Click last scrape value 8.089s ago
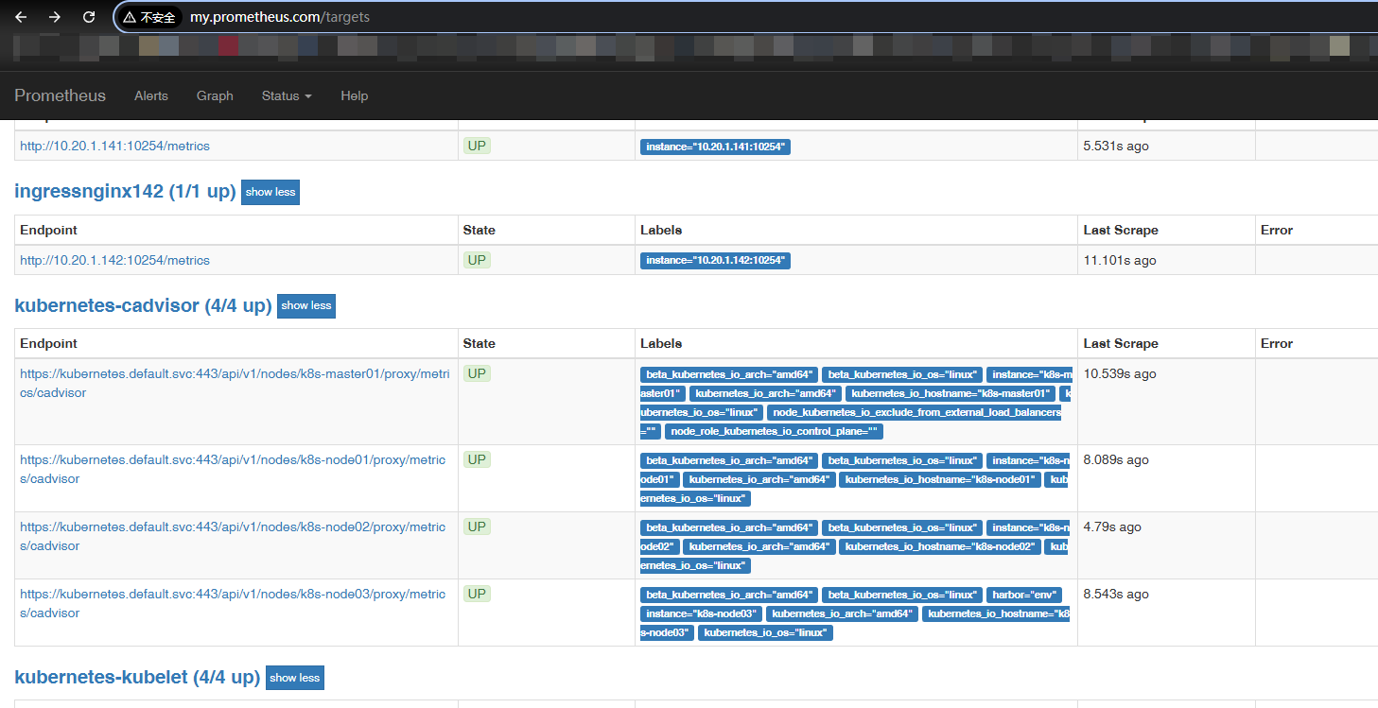 click(1116, 459)
